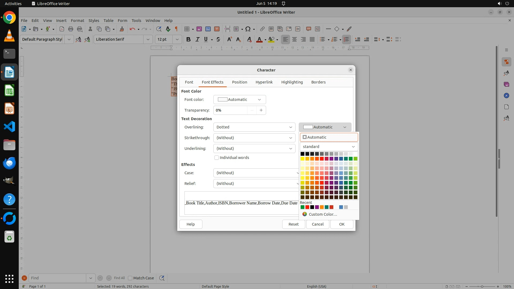This screenshot has width=514, height=289.
Task: Open the Format menu
Action: point(77,20)
